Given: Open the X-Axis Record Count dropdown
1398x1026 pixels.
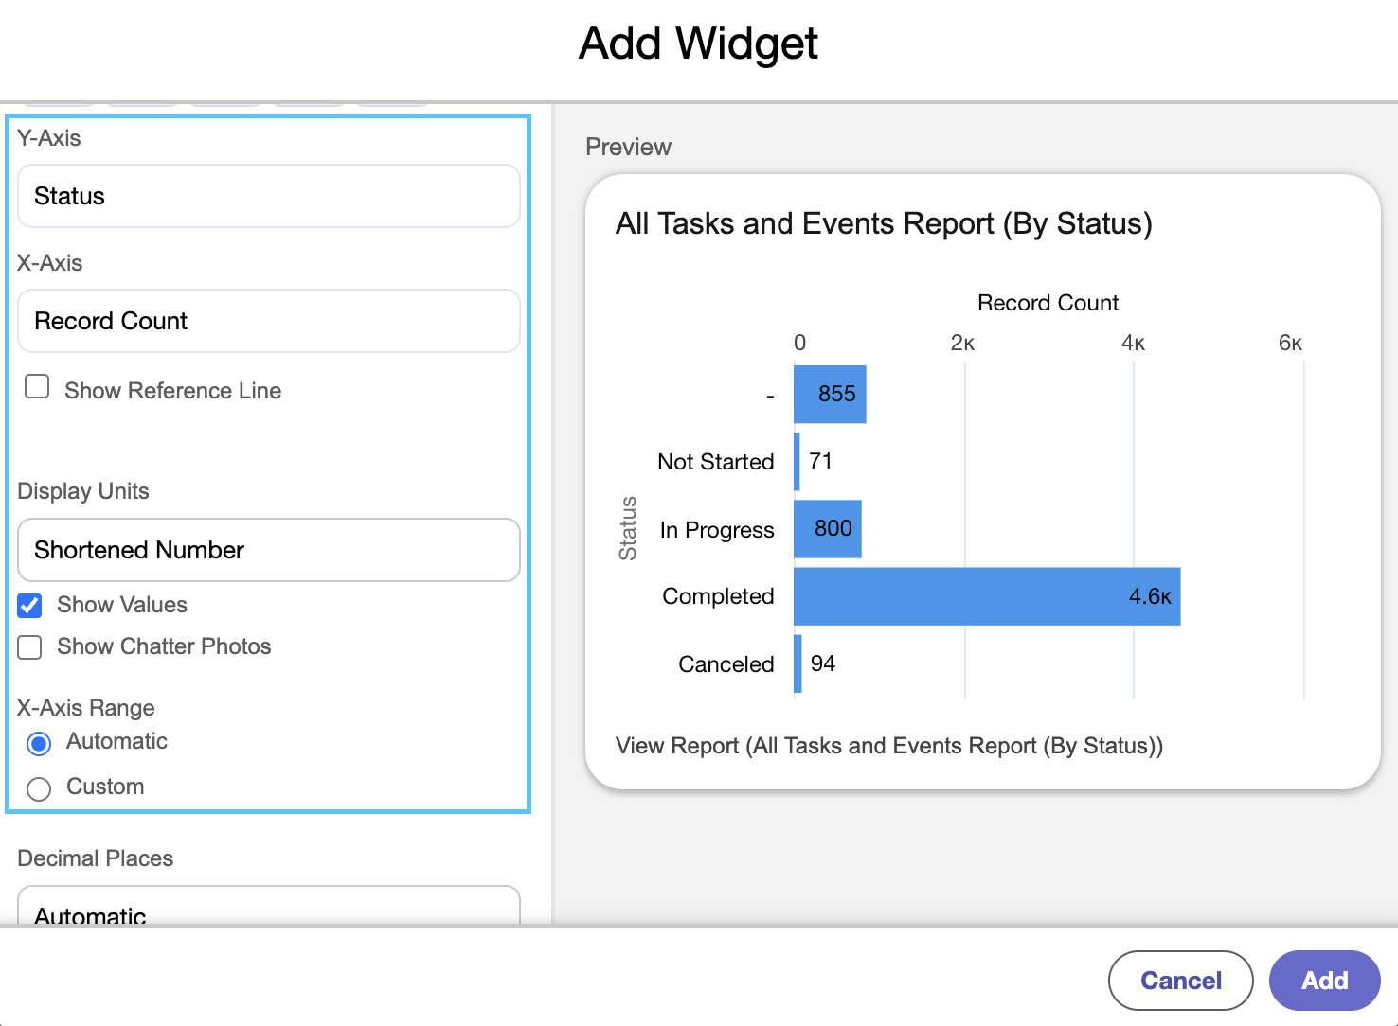Looking at the screenshot, I should pyautogui.click(x=269, y=321).
